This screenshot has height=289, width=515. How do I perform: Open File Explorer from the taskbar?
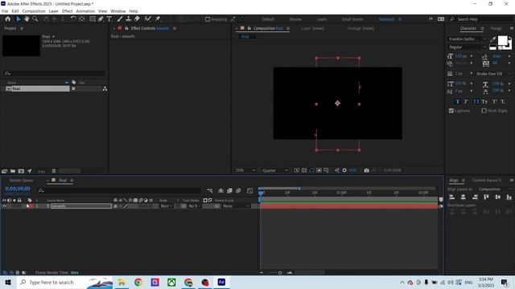122,282
